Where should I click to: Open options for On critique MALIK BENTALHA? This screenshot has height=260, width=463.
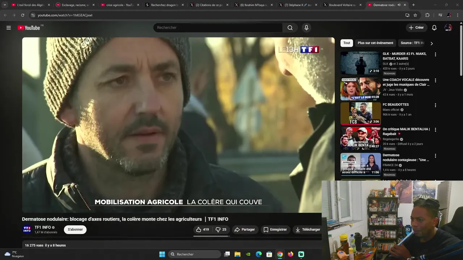tap(436, 130)
